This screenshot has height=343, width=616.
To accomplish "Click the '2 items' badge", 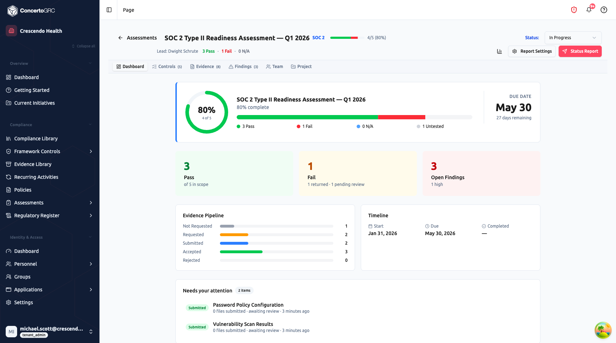I will click(x=244, y=291).
